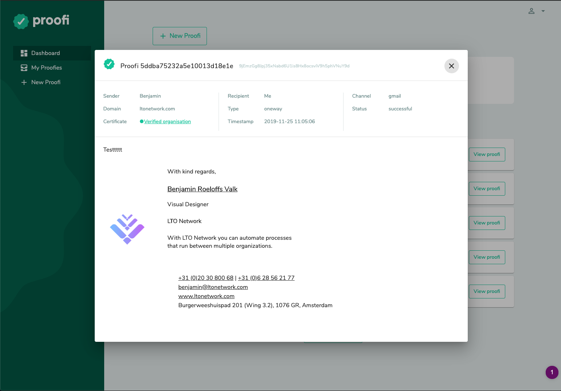Image resolution: width=561 pixels, height=391 pixels.
Task: Click the ltonetwork.com domain value
Action: pyautogui.click(x=157, y=109)
